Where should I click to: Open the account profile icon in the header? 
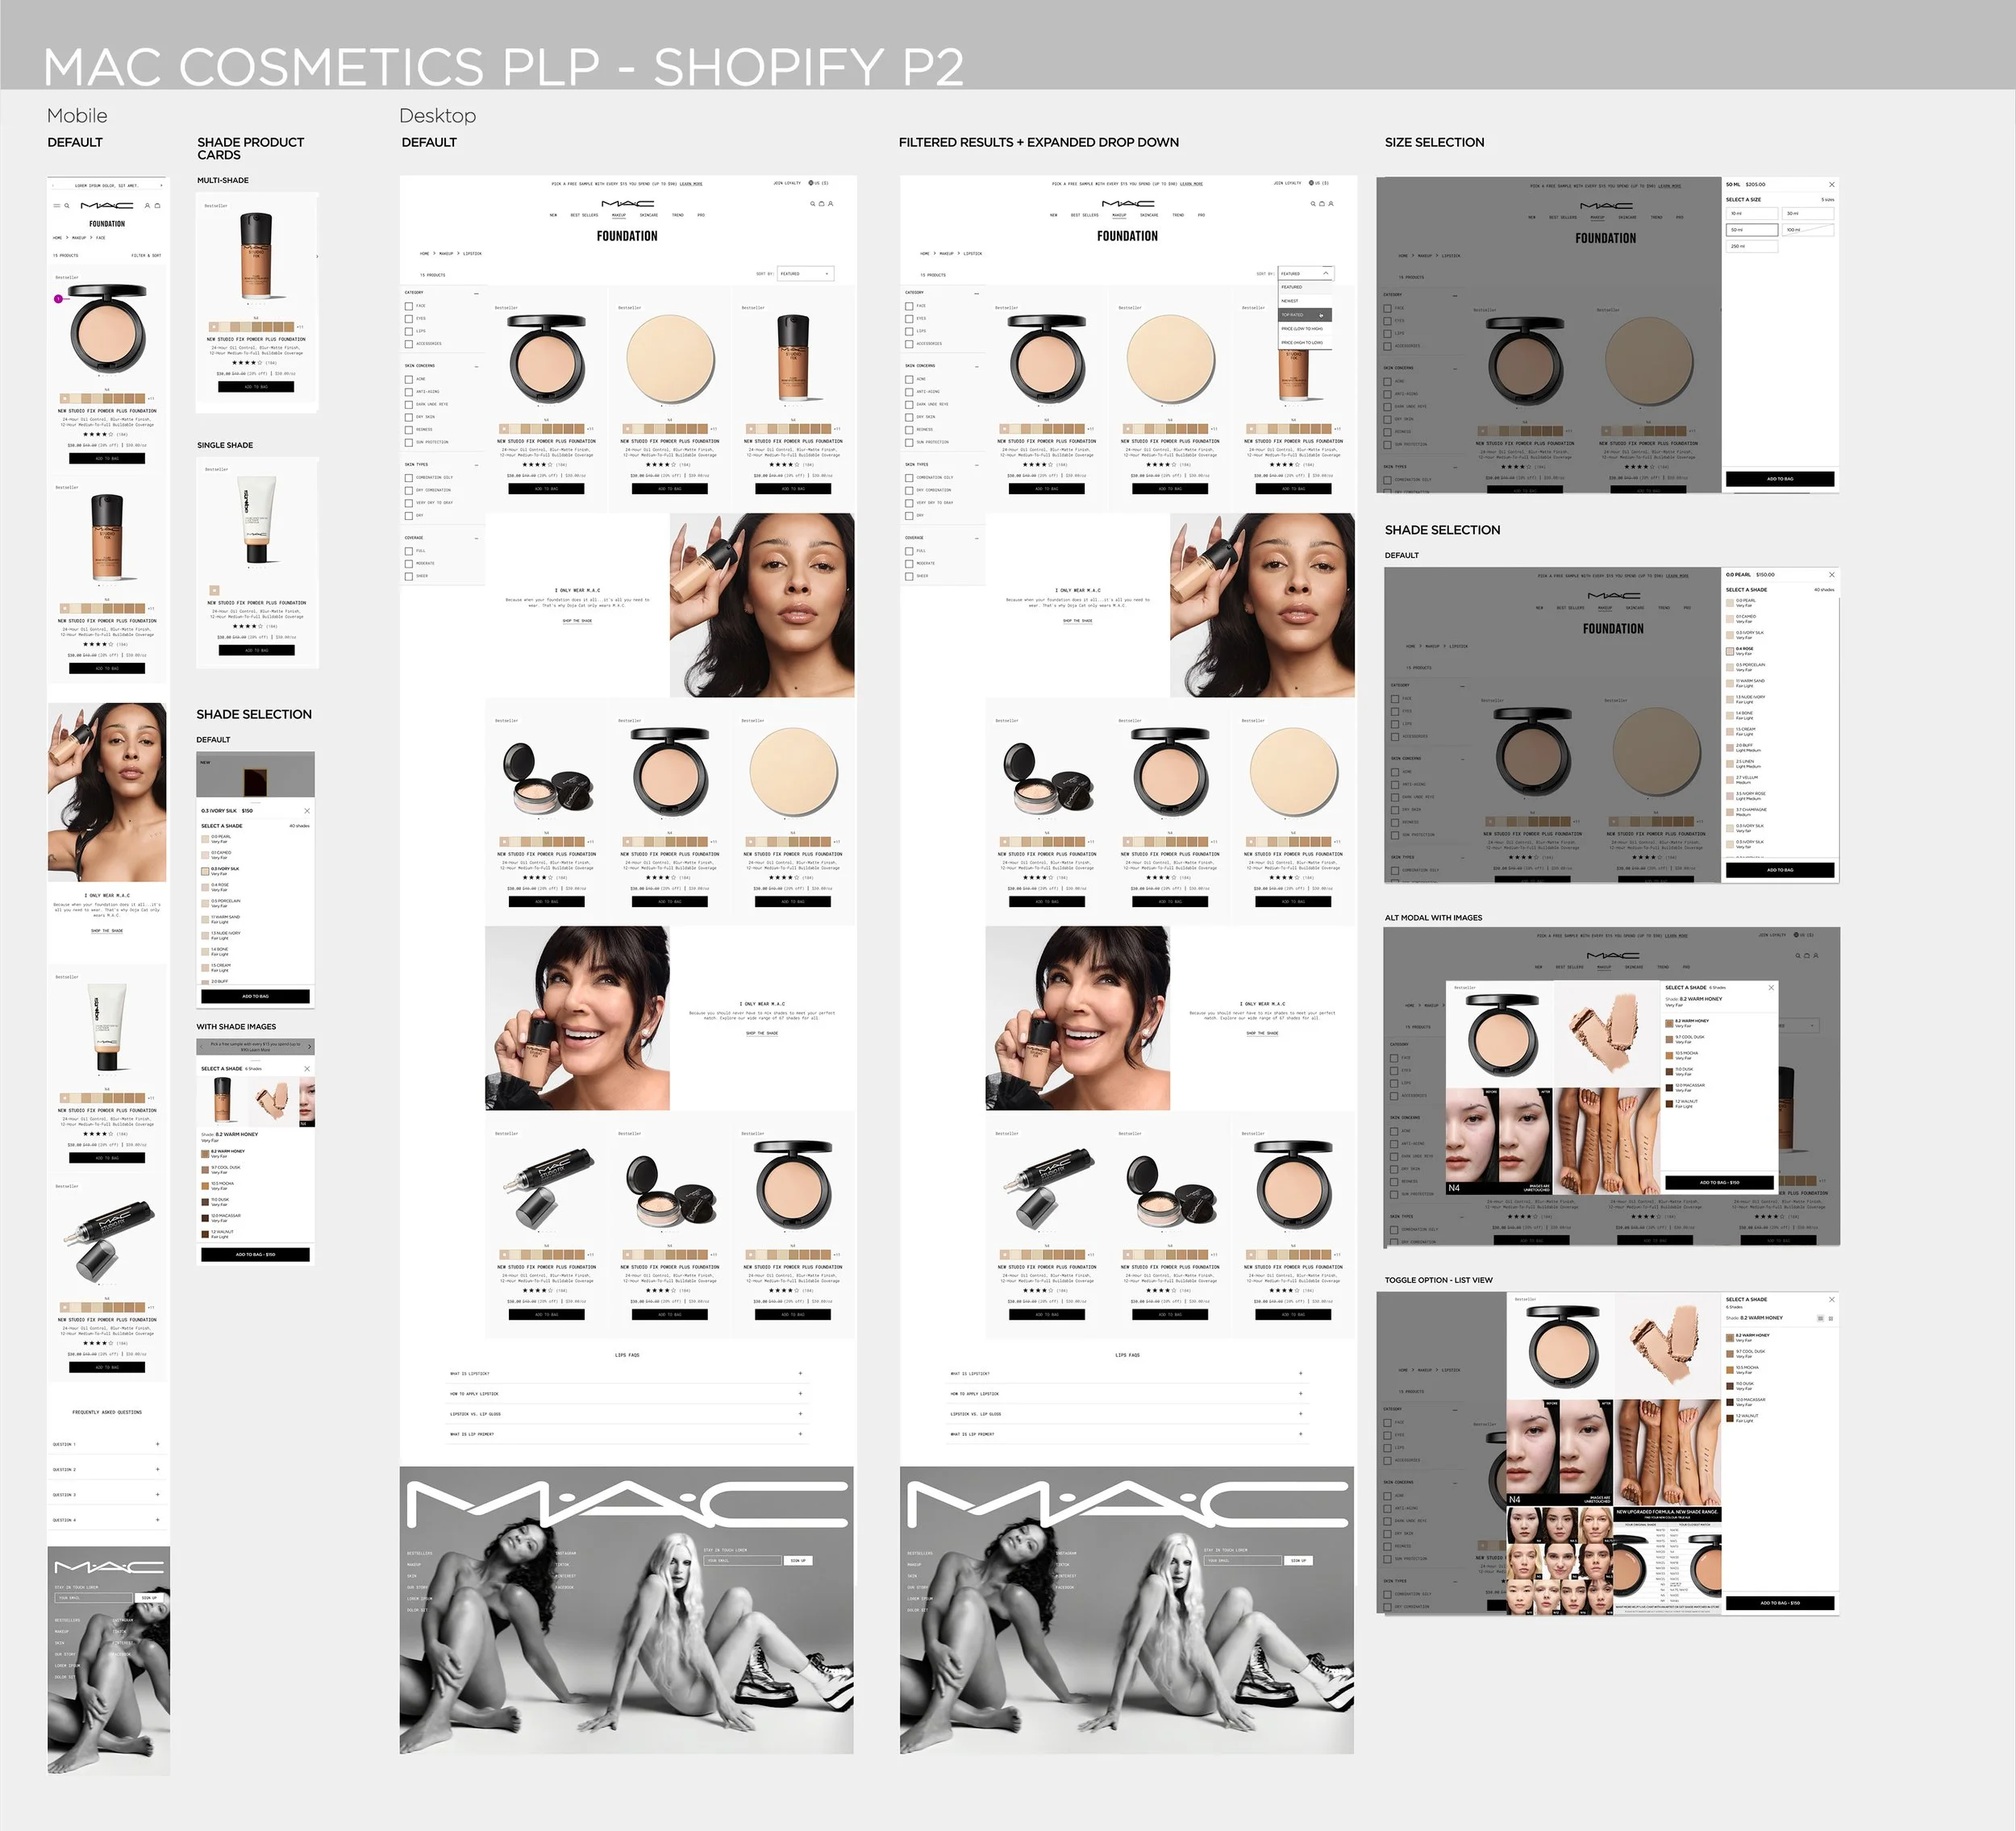coord(831,203)
